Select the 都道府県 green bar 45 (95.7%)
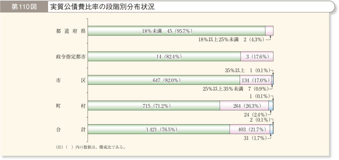The width and height of the screenshot is (339, 160). [x=176, y=31]
